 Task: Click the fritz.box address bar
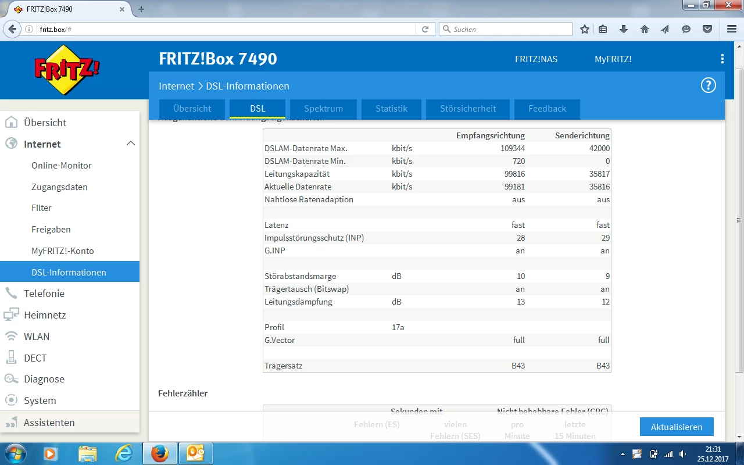(227, 29)
